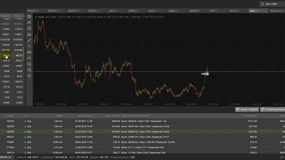Screen dimensions: 285x160
Task: Click the Отложенный ордер button
Action: point(273,110)
